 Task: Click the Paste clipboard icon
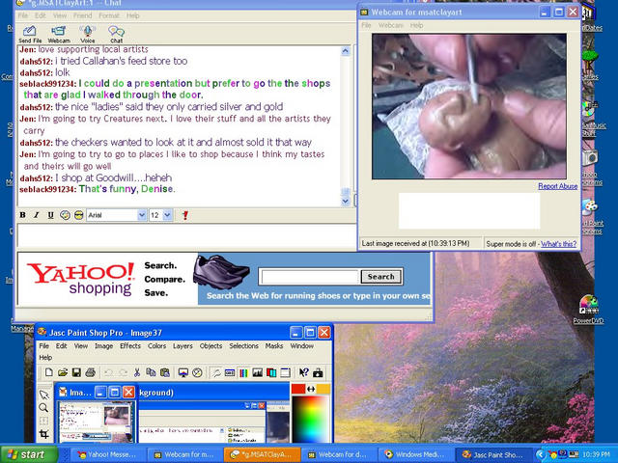click(x=165, y=372)
